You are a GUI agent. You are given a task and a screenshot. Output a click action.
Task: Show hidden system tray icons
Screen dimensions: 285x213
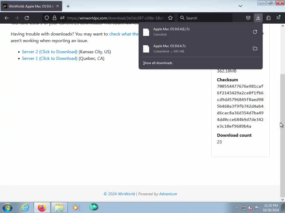pos(237,208)
